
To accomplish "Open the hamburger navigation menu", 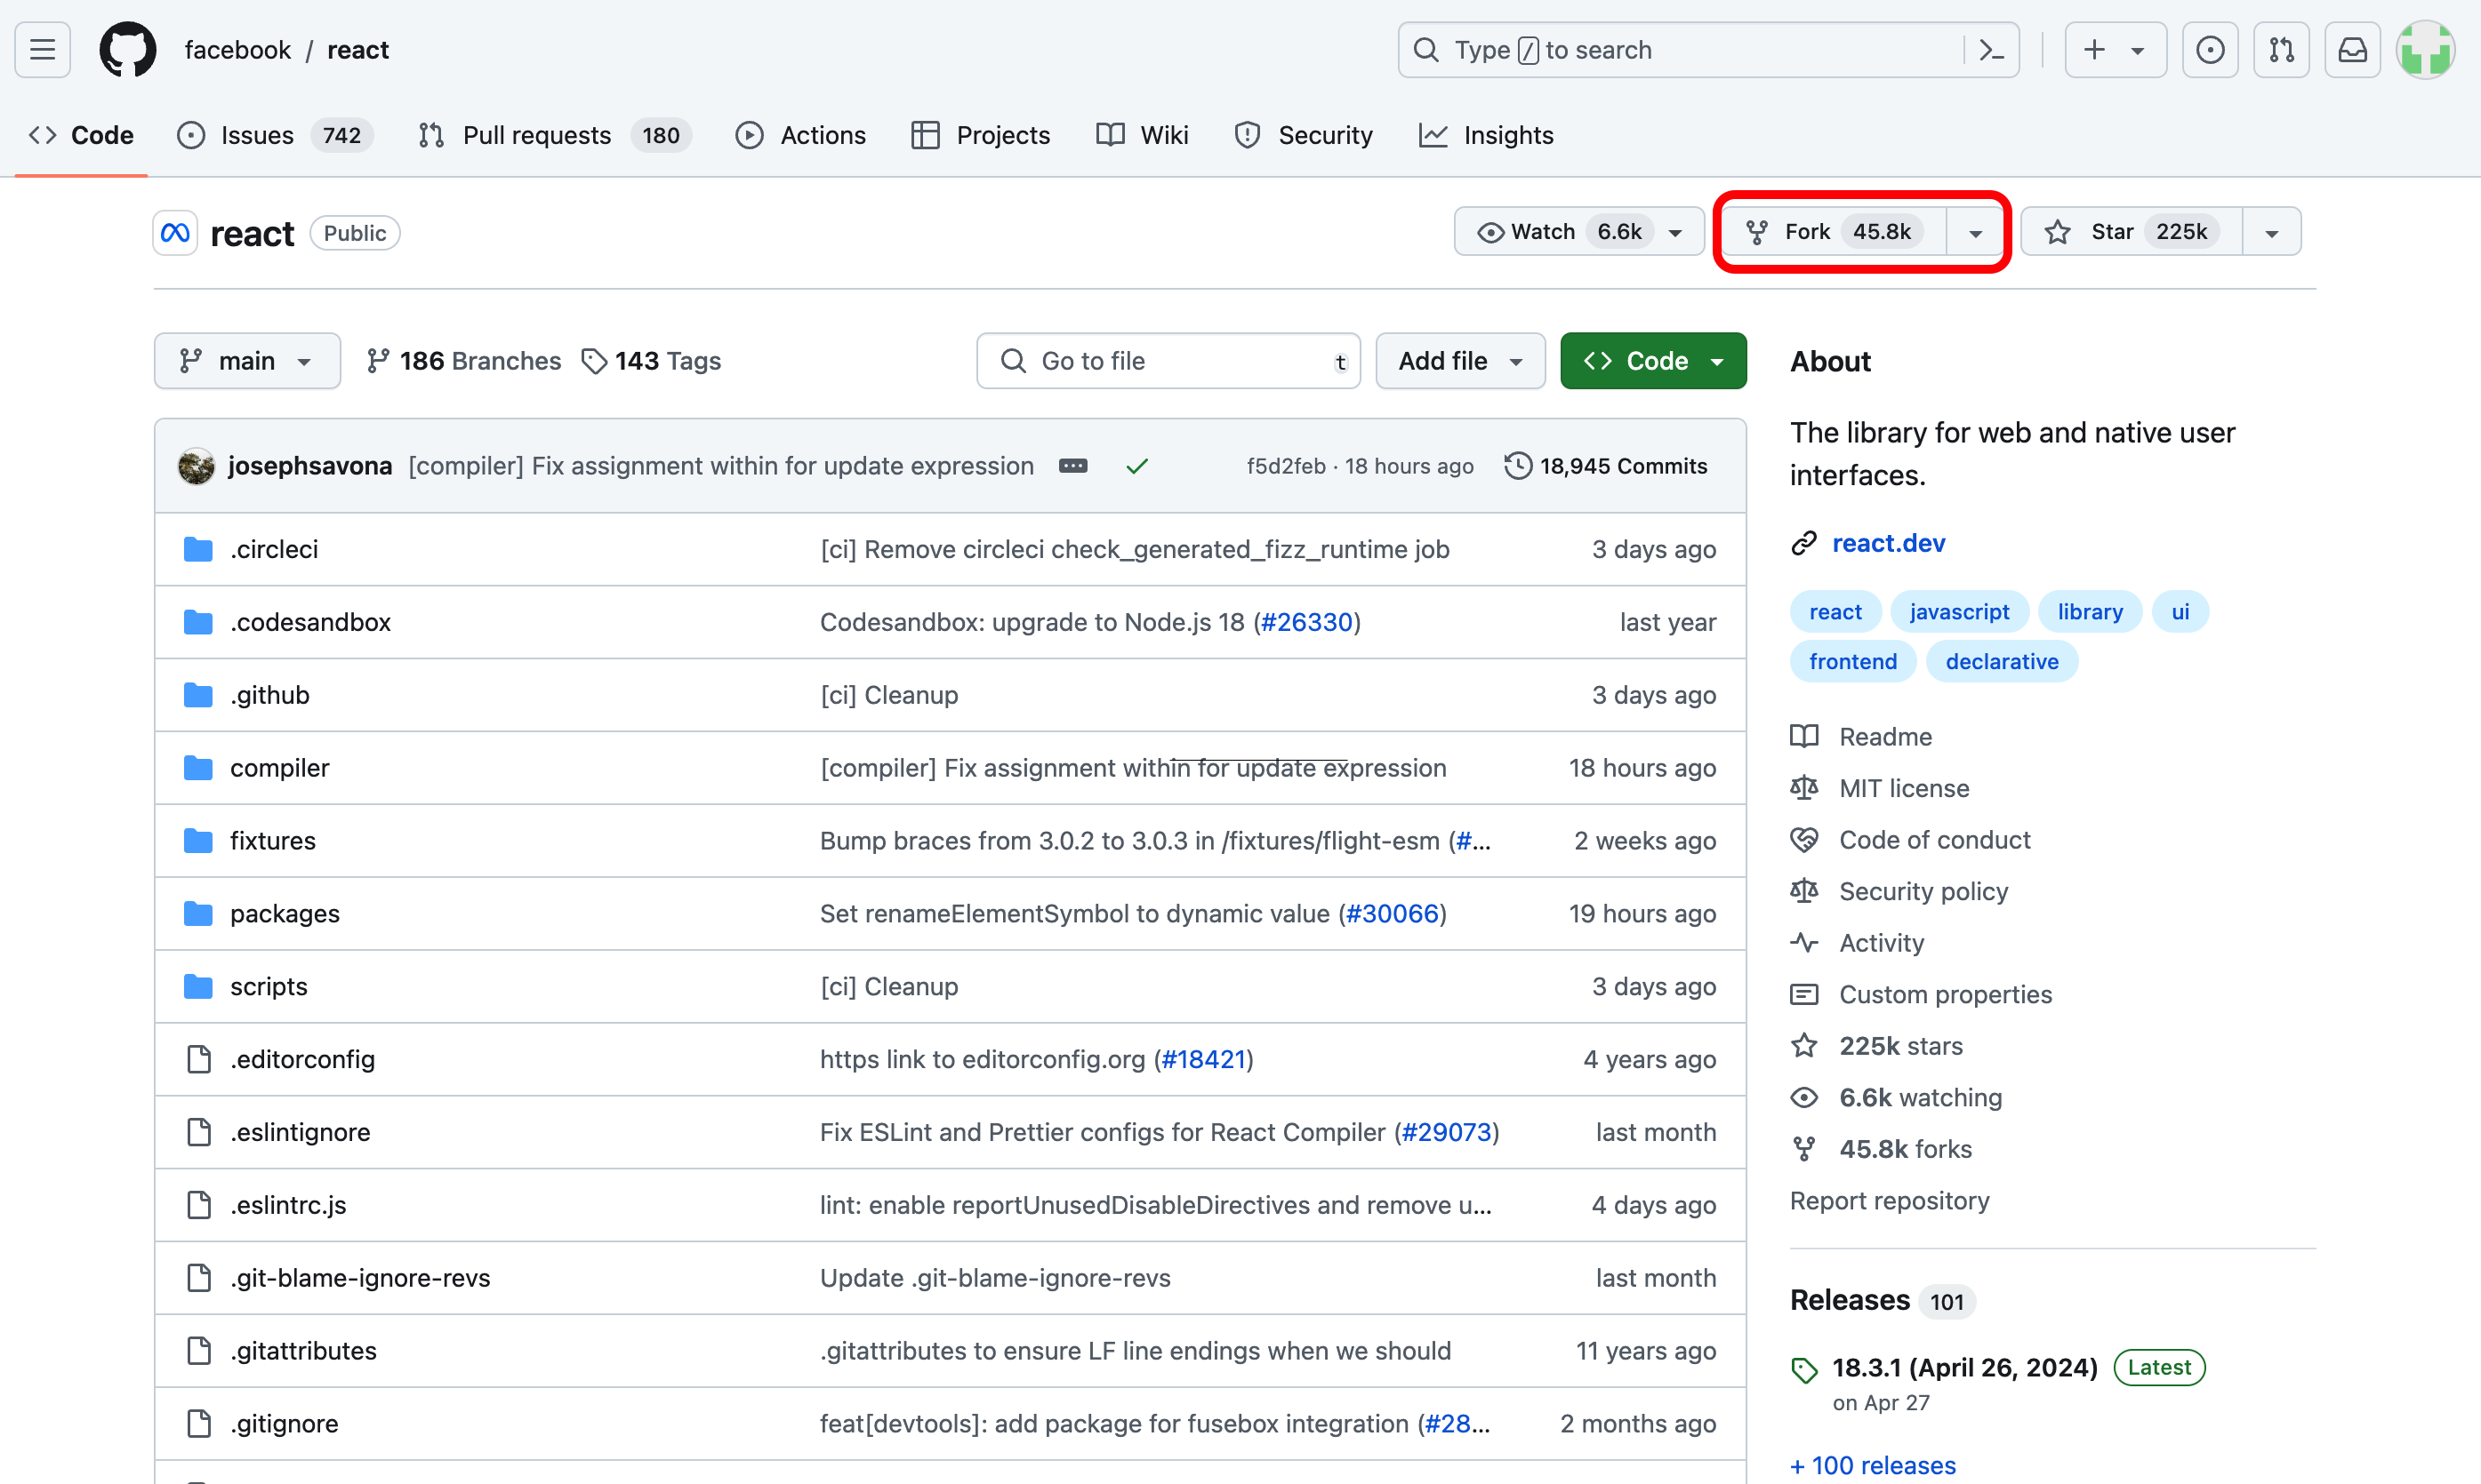I will (42, 49).
